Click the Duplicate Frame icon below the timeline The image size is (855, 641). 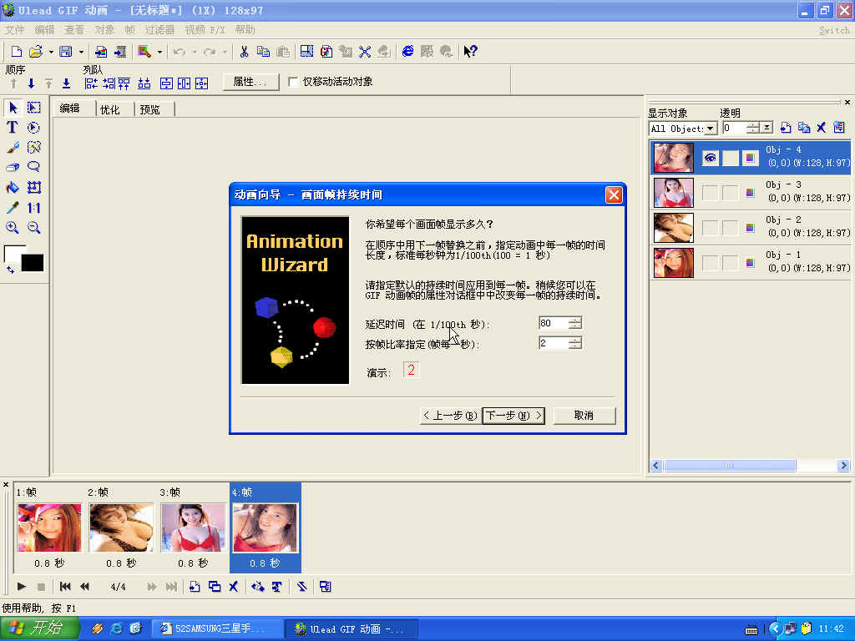tap(215, 587)
